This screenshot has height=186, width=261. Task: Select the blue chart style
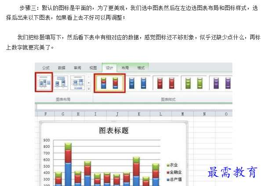(x=138, y=83)
